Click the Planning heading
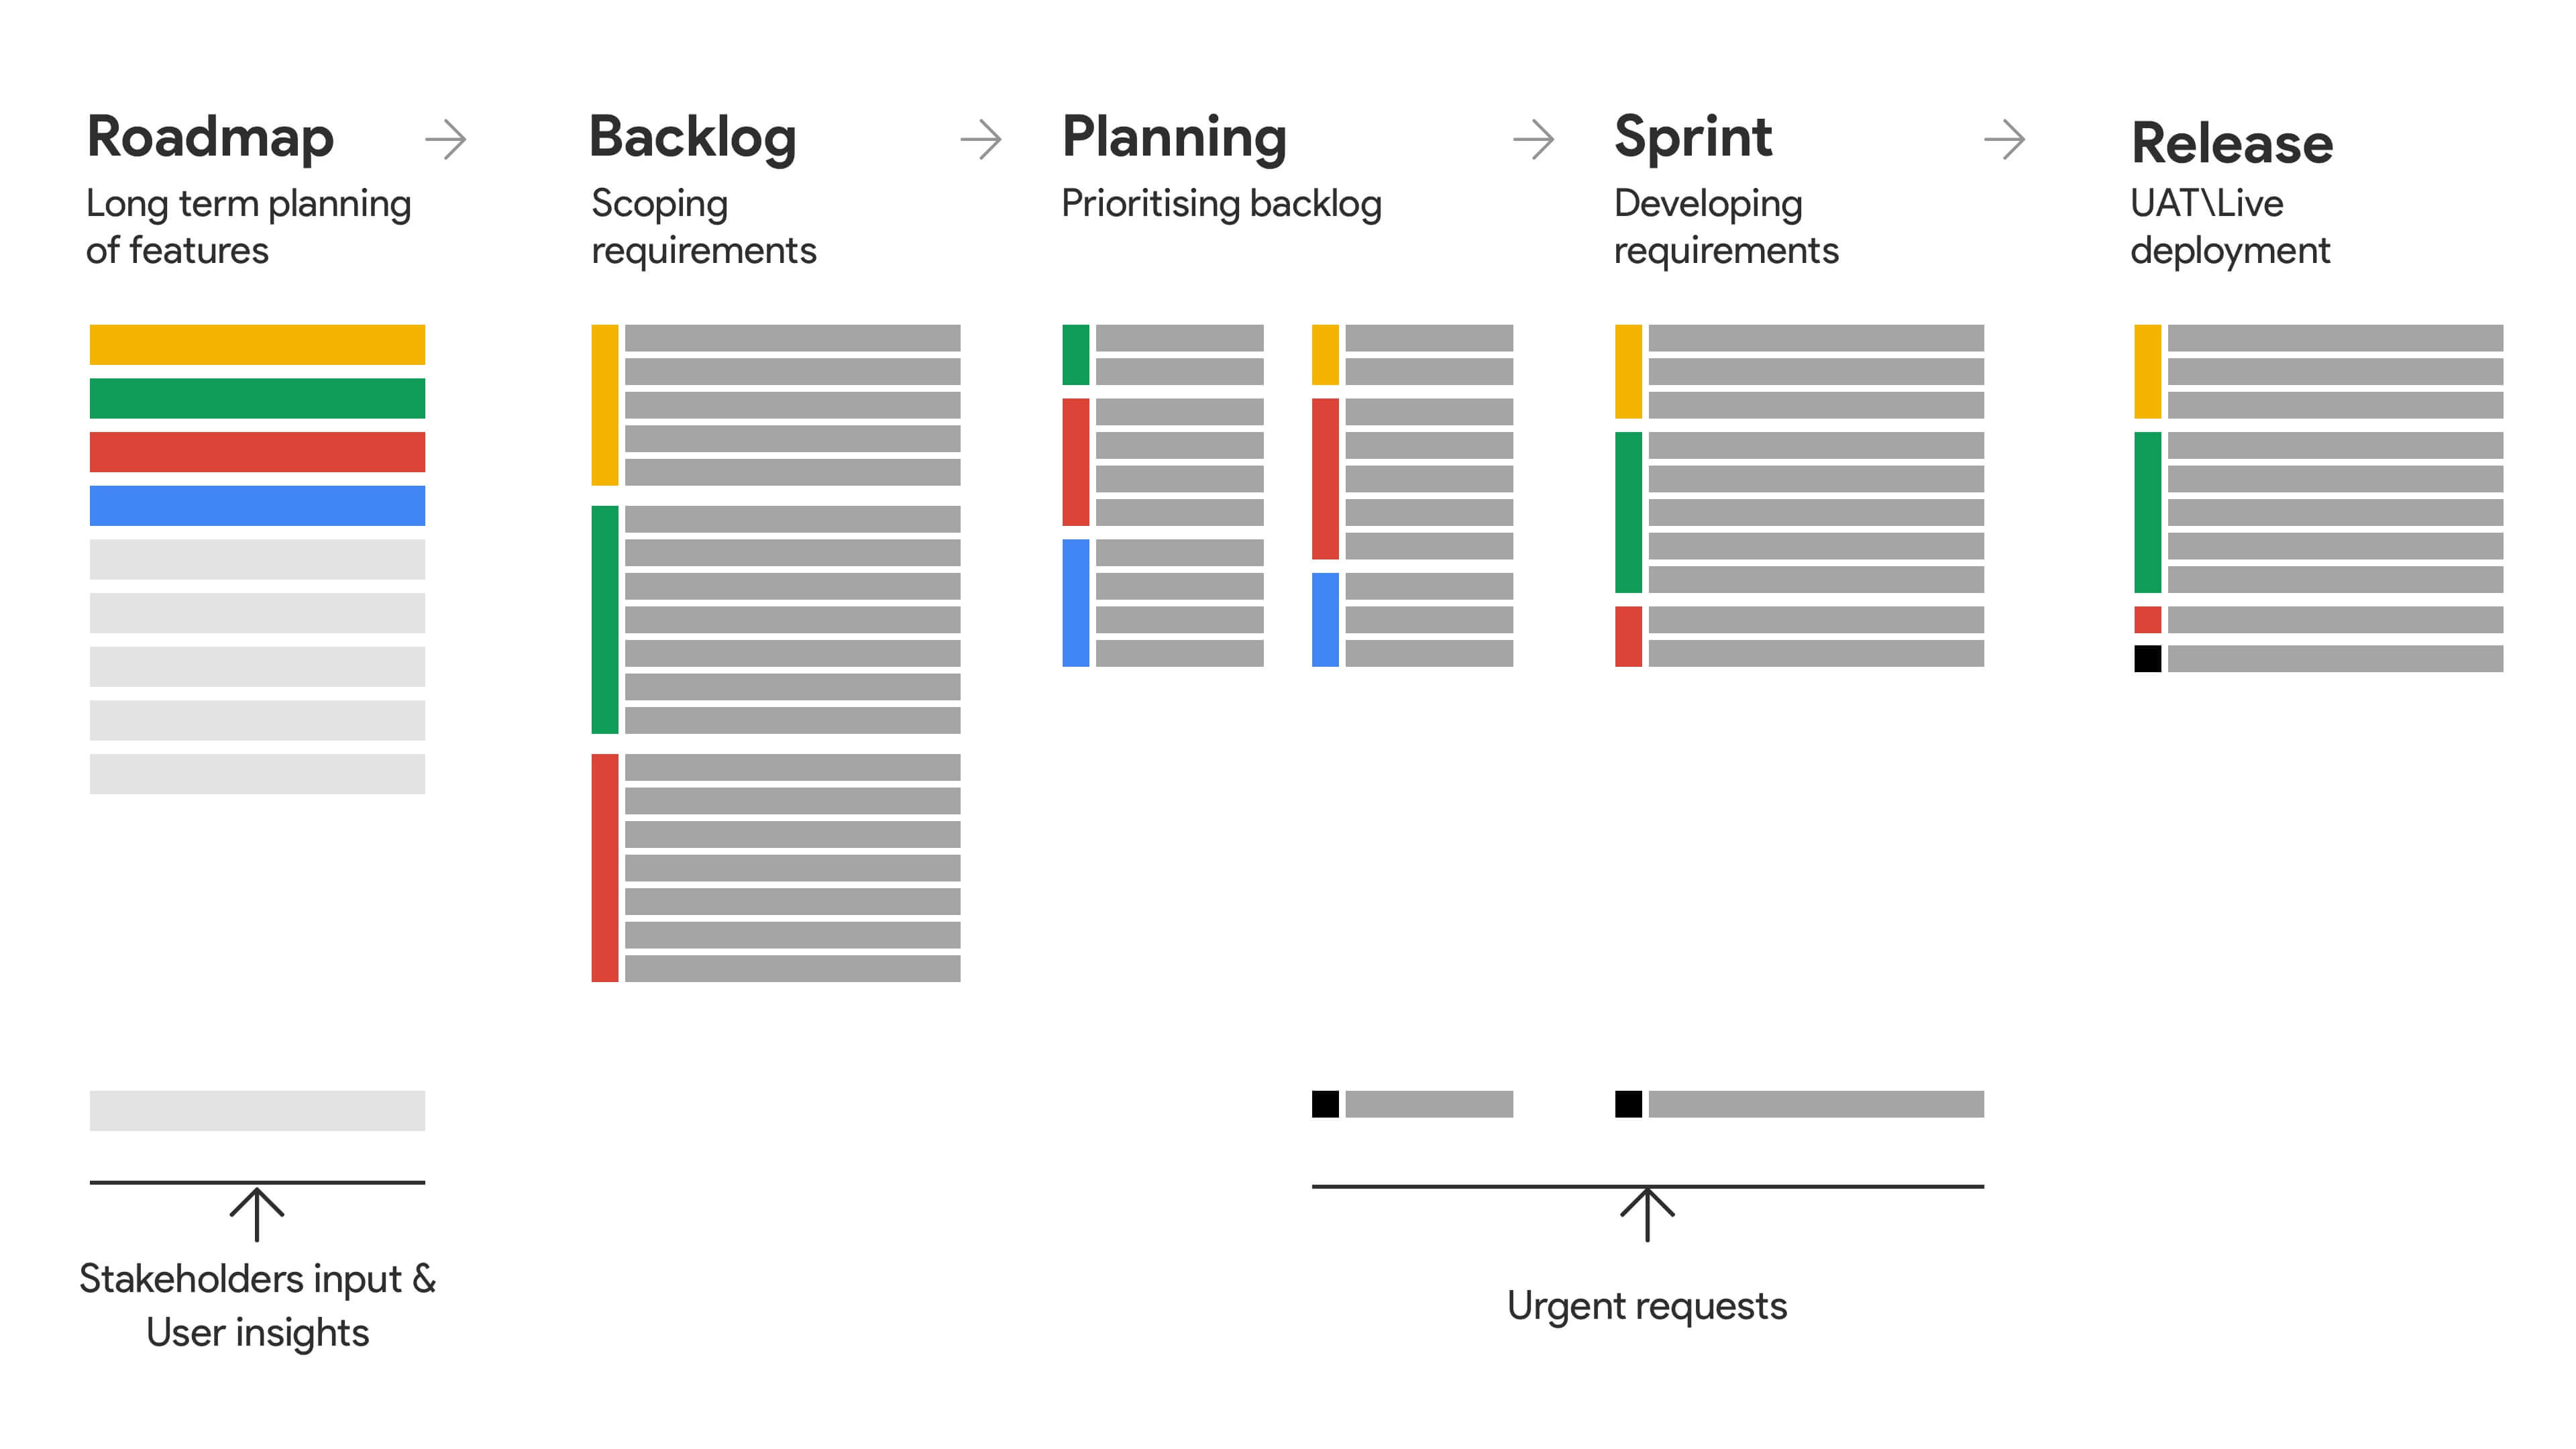The image size is (2576, 1449). 1174,137
